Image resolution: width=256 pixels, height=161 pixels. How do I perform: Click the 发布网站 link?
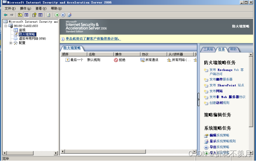tap(216, 91)
